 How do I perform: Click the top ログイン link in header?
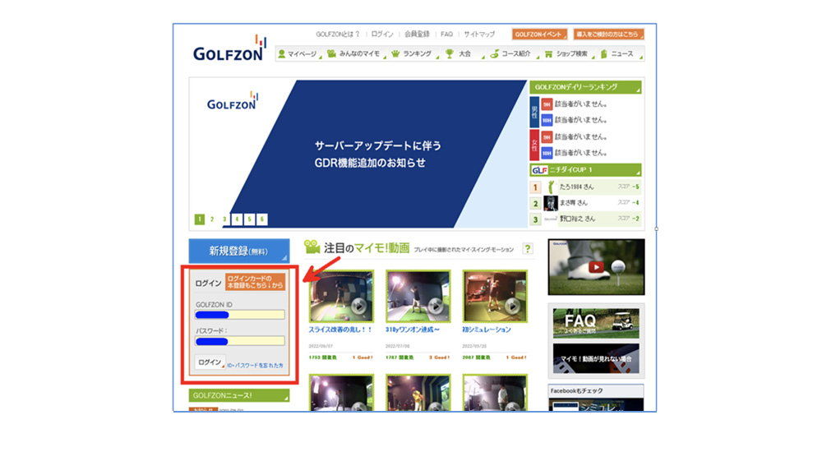382,34
